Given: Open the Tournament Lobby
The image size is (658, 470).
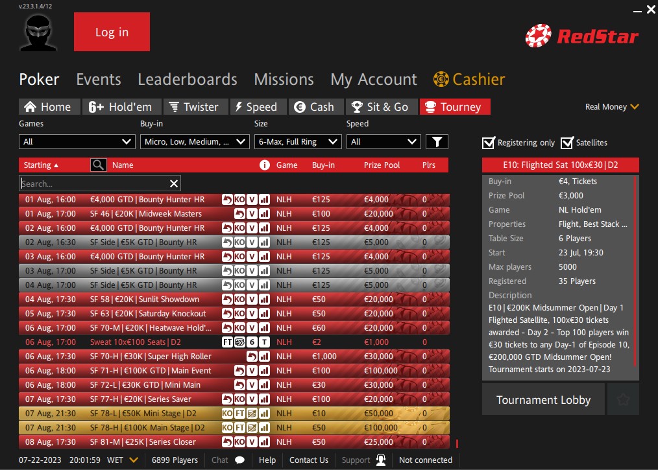Looking at the screenshot, I should point(543,399).
